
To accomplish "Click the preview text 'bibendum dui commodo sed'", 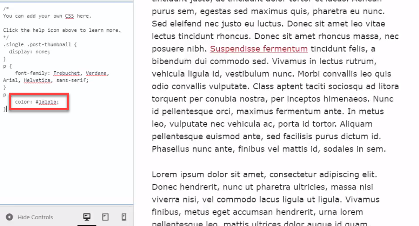I will 209,61.
